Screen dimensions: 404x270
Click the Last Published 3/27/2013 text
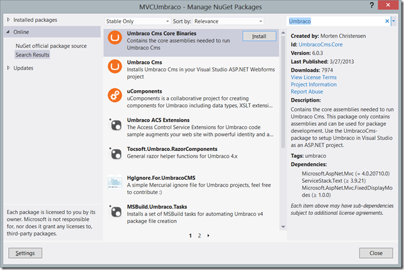coord(322,61)
